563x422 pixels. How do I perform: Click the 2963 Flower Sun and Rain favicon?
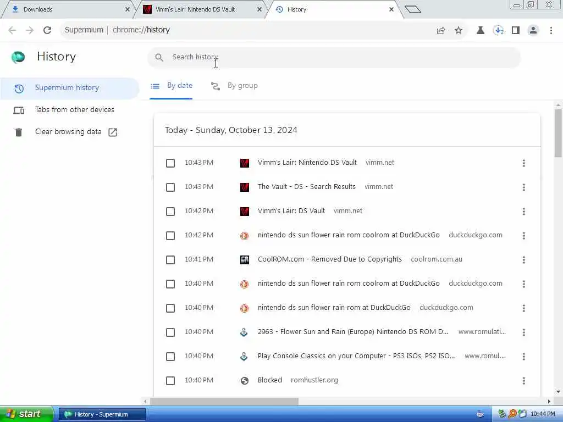click(x=244, y=332)
